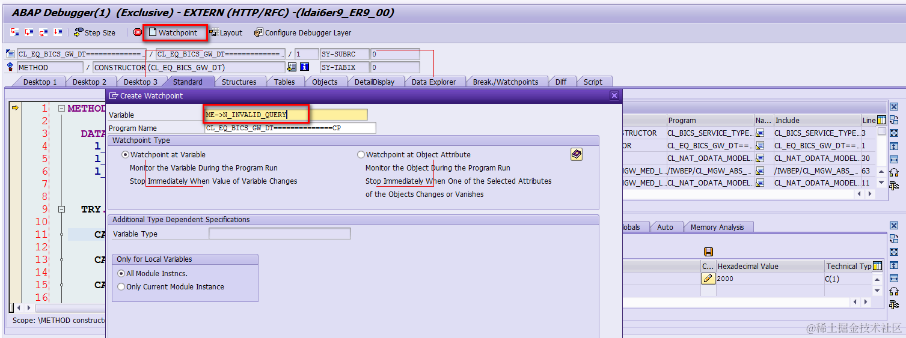Image resolution: width=906 pixels, height=338 pixels.
Task: Open the DetailDisplay tab
Action: (375, 82)
